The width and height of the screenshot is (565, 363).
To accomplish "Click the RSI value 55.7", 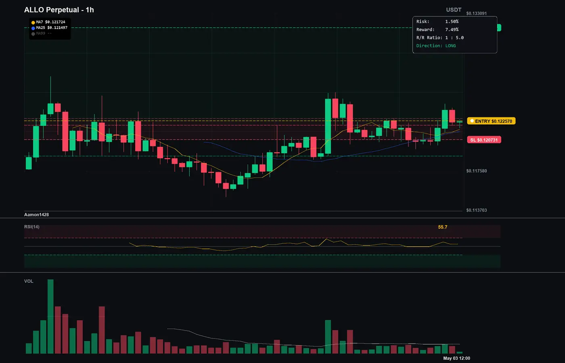I will [x=443, y=227].
